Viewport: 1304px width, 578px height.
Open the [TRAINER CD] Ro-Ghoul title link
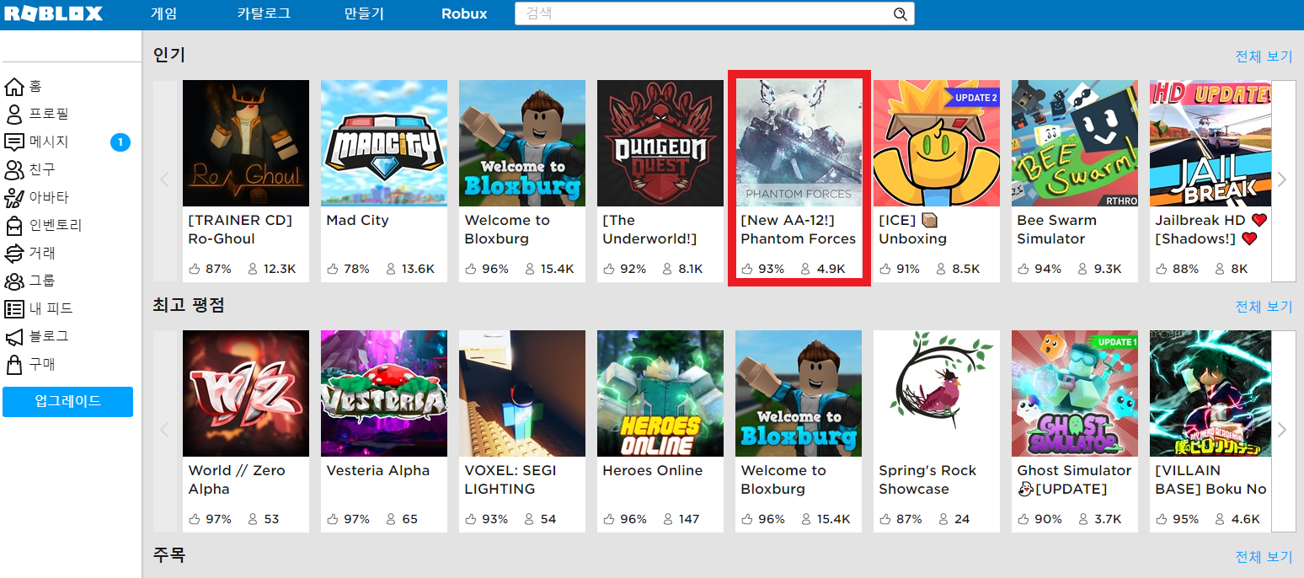(240, 229)
